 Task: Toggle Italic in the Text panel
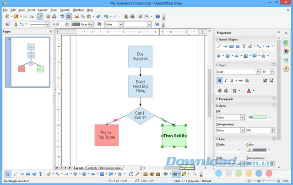tap(226, 81)
